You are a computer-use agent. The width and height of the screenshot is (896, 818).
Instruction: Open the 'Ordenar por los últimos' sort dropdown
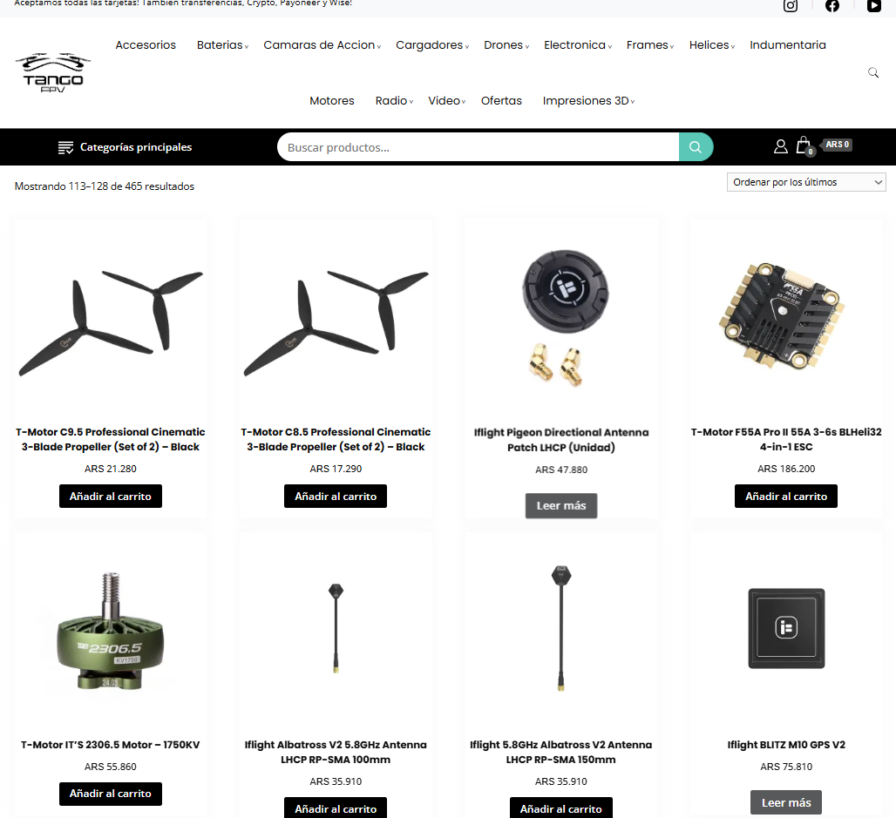point(806,182)
